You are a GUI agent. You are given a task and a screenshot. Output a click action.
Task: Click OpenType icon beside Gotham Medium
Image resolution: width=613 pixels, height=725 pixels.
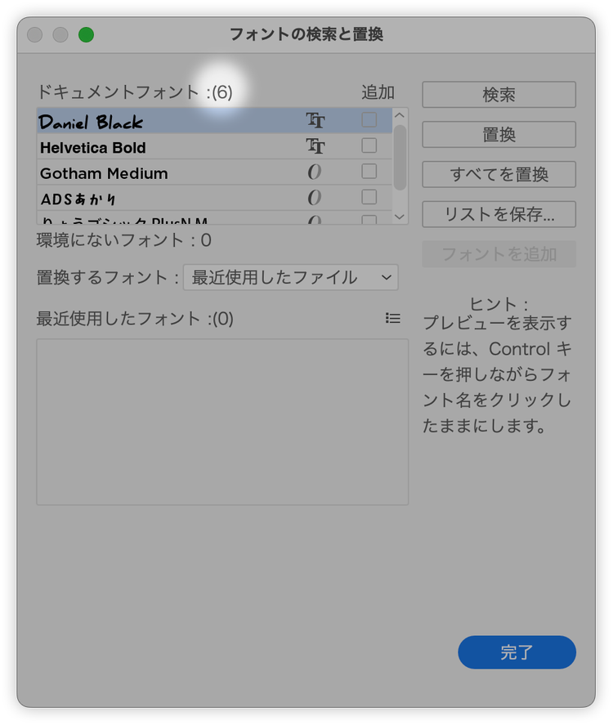pos(315,172)
